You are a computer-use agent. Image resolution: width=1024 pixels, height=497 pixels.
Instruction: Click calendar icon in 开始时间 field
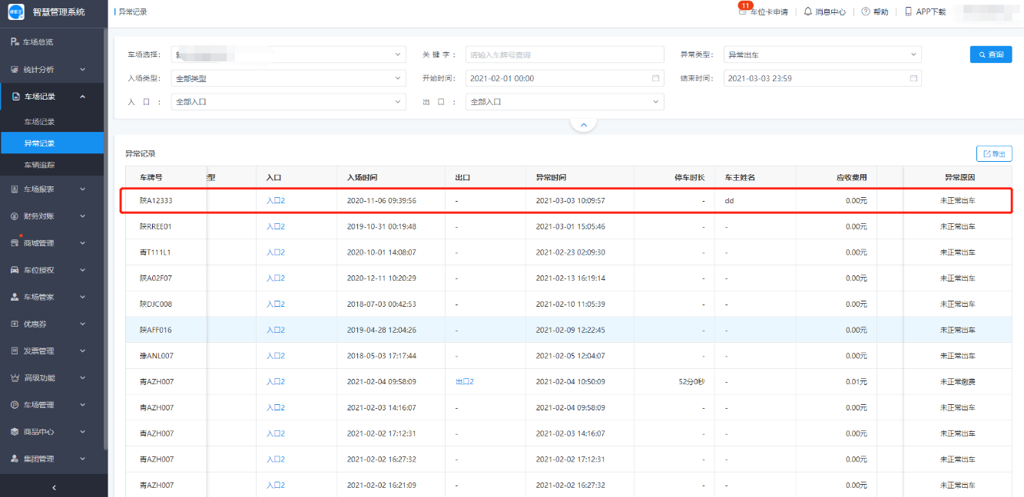pyautogui.click(x=655, y=78)
